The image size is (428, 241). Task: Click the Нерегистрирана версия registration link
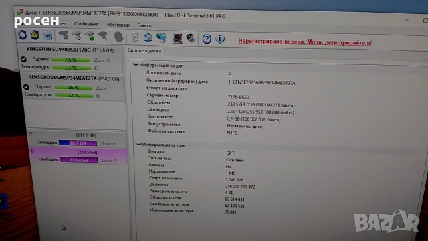[305, 42]
